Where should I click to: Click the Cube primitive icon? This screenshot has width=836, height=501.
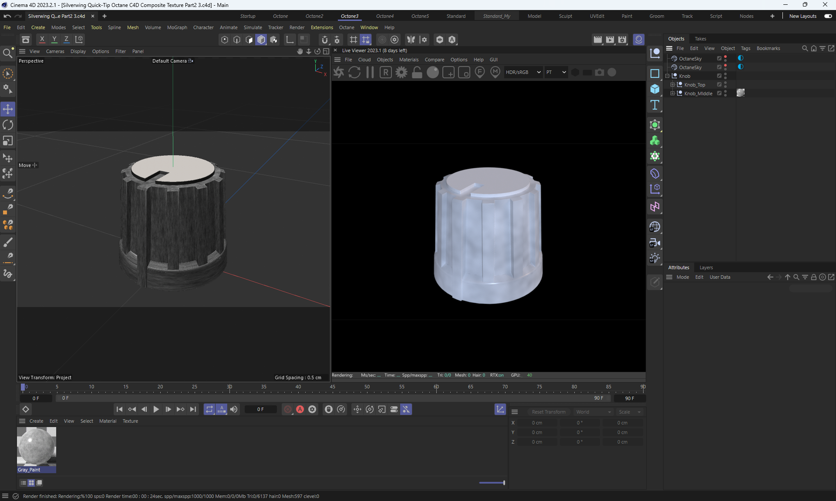[655, 89]
